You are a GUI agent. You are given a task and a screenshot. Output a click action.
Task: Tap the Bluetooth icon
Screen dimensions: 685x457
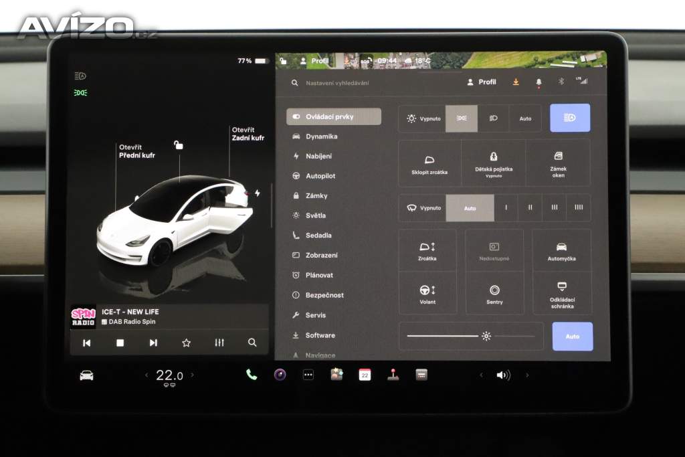click(x=561, y=82)
